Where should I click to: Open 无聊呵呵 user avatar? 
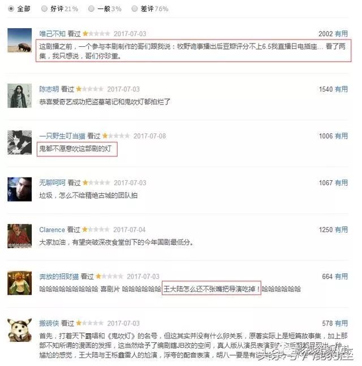point(20,189)
